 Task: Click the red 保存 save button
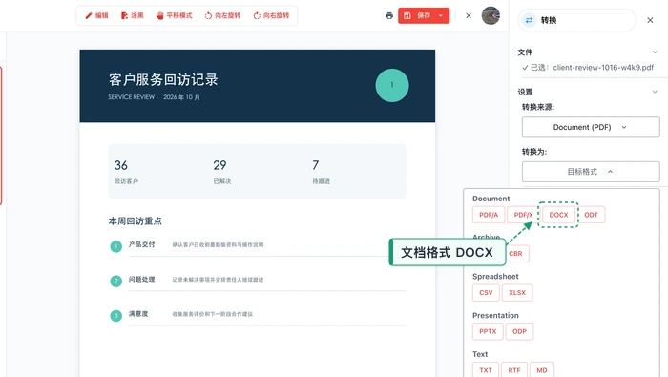[x=417, y=16]
